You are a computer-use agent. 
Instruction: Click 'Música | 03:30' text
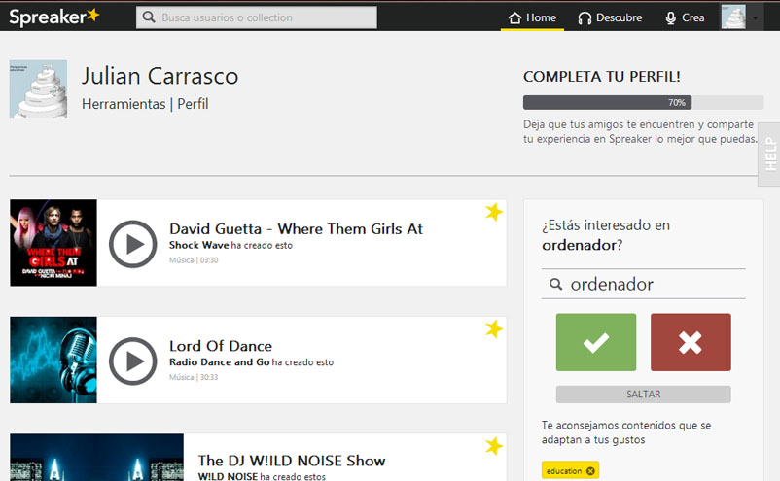tap(194, 259)
